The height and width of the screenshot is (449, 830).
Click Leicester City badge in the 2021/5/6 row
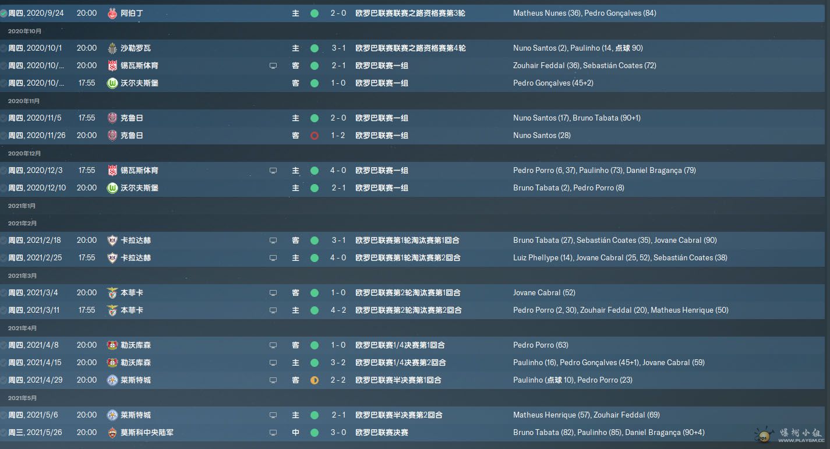112,415
